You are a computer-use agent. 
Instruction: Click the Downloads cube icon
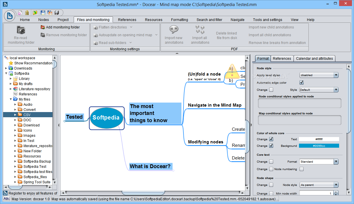(11, 68)
